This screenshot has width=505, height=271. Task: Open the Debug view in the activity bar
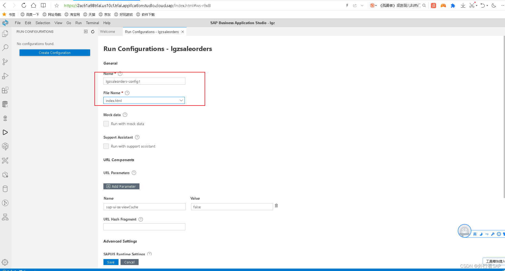point(5,76)
